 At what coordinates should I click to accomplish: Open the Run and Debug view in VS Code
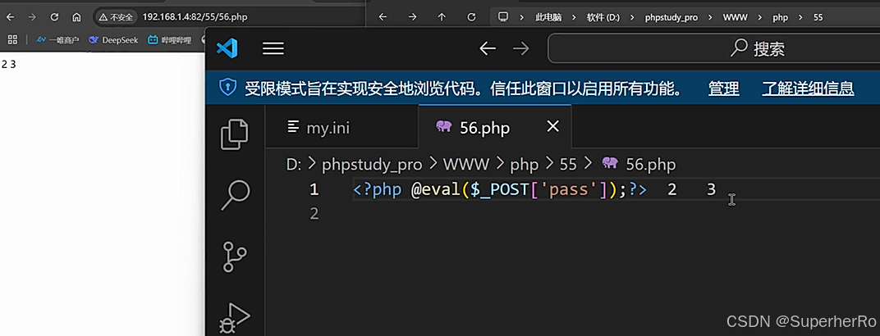point(235,317)
